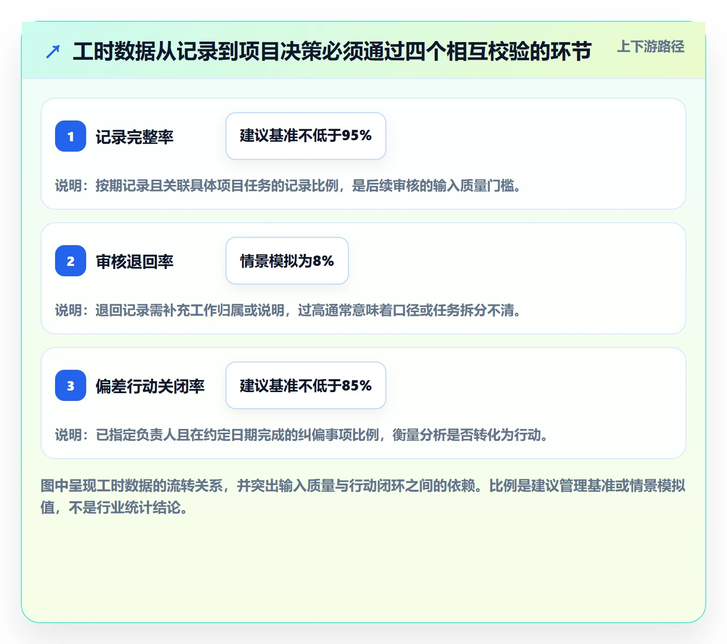The width and height of the screenshot is (727, 644).
Task: Click the footer note starting 图中呈现工时数据
Action: point(363,497)
